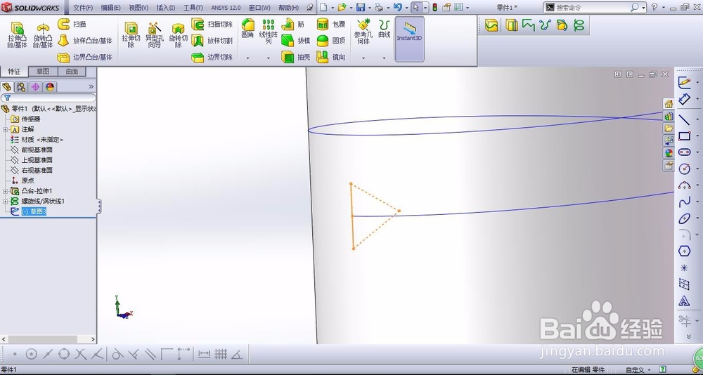
Task: Click the Undo icon in the top toolbar
Action: pos(397,8)
